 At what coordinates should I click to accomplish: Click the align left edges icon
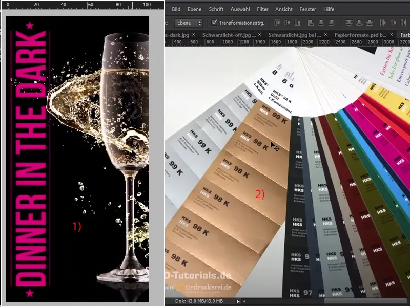pyautogui.click(x=311, y=23)
